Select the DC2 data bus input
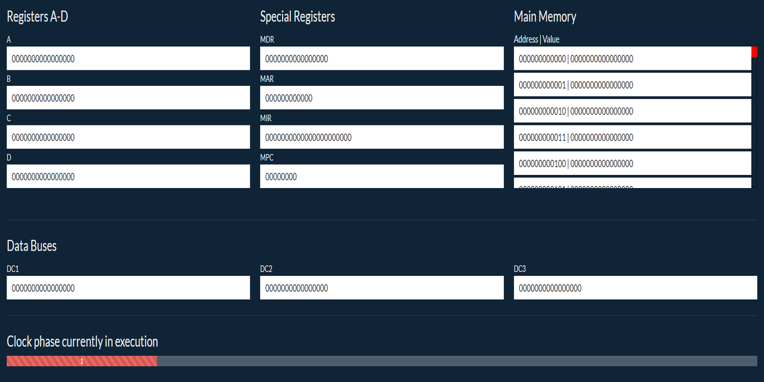The width and height of the screenshot is (764, 382). click(381, 288)
